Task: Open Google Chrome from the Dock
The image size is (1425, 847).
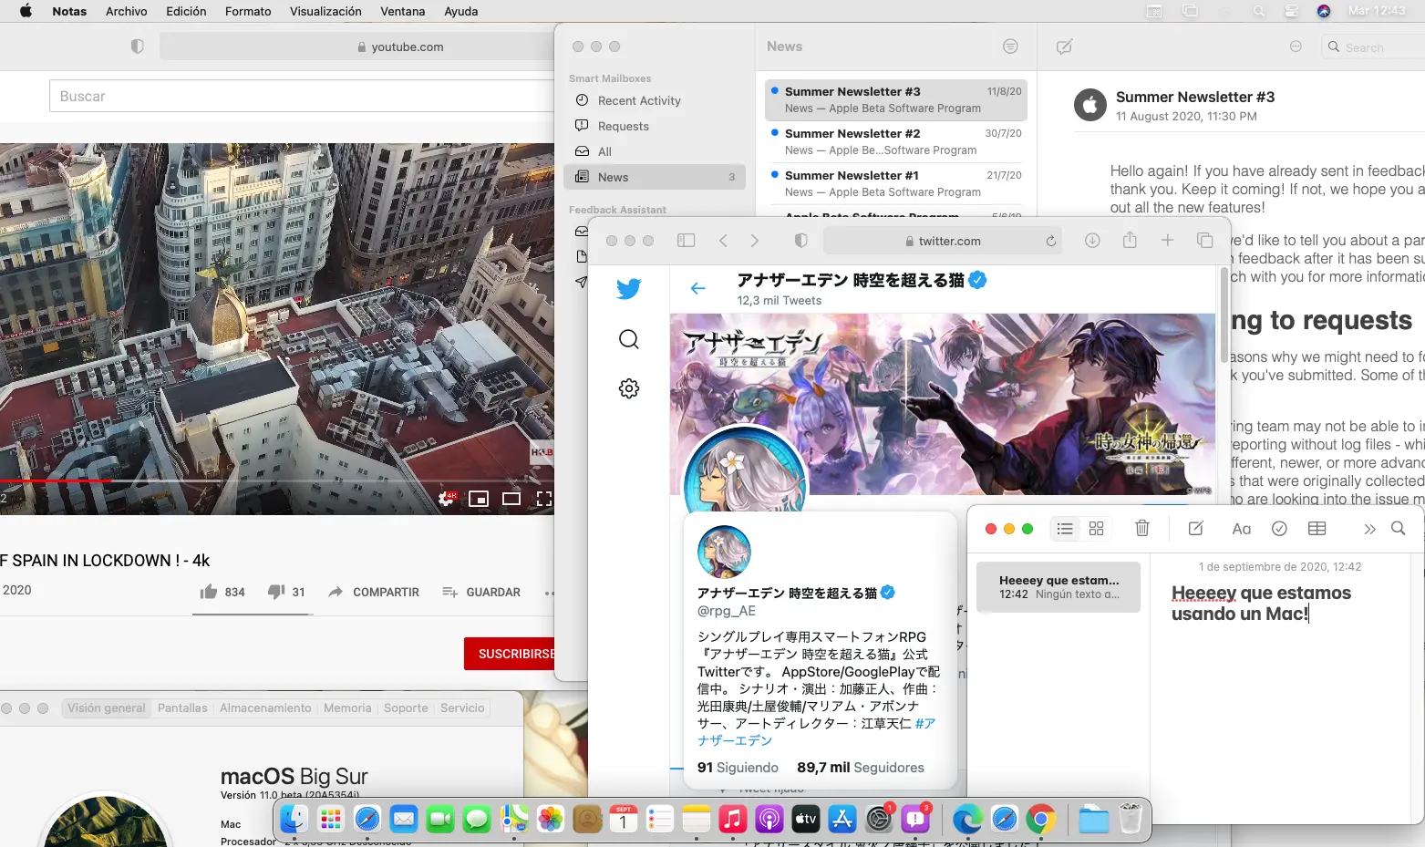Action: coord(1040,820)
